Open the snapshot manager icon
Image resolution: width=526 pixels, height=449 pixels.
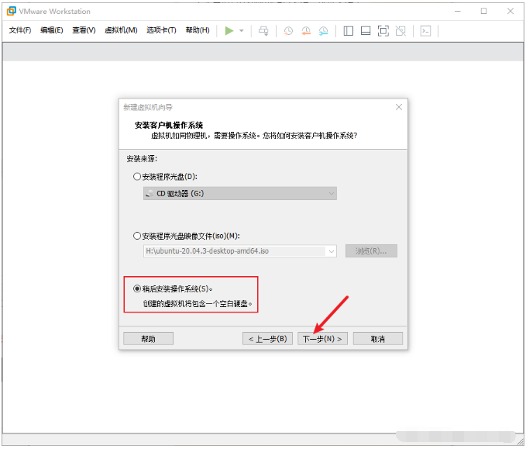pyautogui.click(x=323, y=31)
